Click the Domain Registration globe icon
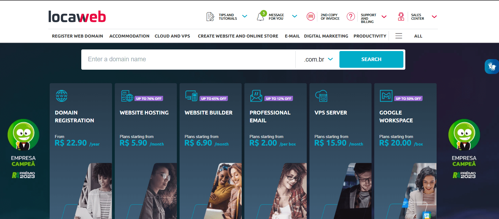The image size is (499, 219). click(62, 96)
